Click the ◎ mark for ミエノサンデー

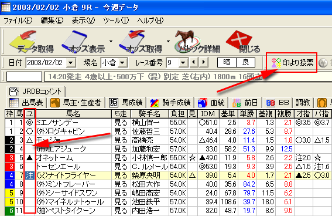(x=30, y=123)
